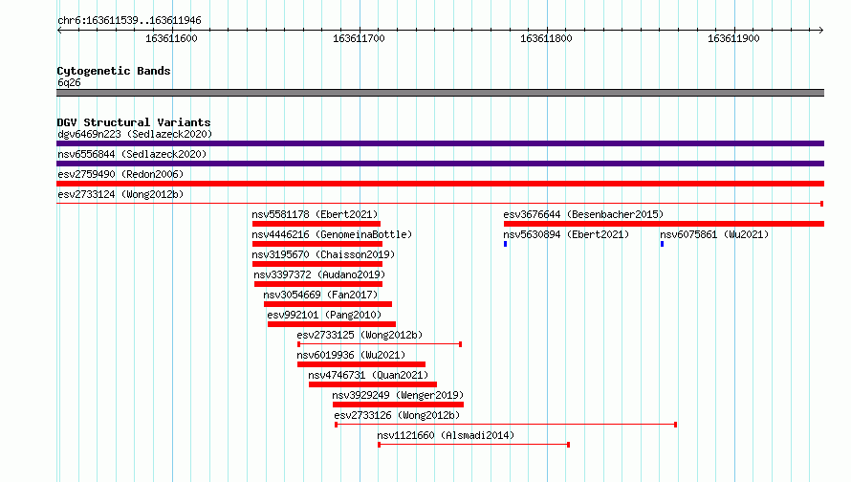Click the red nsv4446216 variant bar

tap(317, 244)
